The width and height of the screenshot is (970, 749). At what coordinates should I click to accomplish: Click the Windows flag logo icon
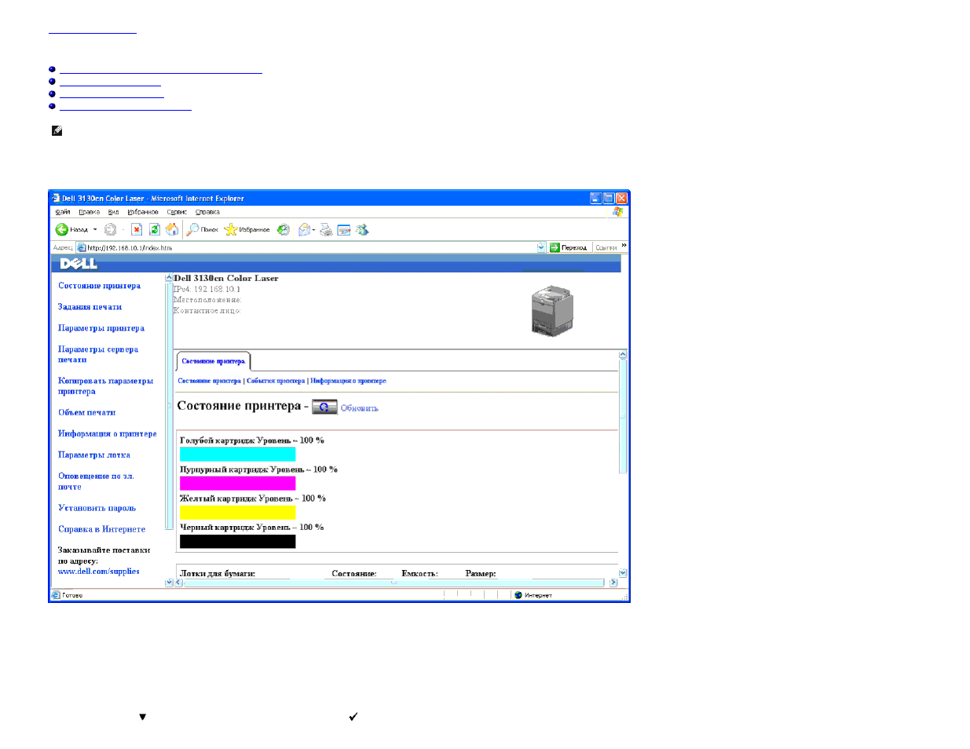coord(618,211)
